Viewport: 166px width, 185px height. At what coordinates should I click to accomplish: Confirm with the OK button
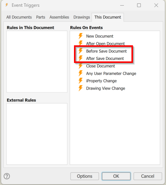116,176
